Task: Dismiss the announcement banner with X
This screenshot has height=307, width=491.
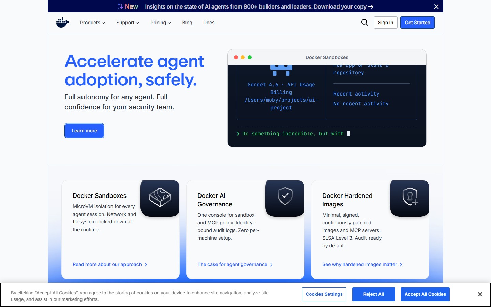Action: tap(436, 6)
